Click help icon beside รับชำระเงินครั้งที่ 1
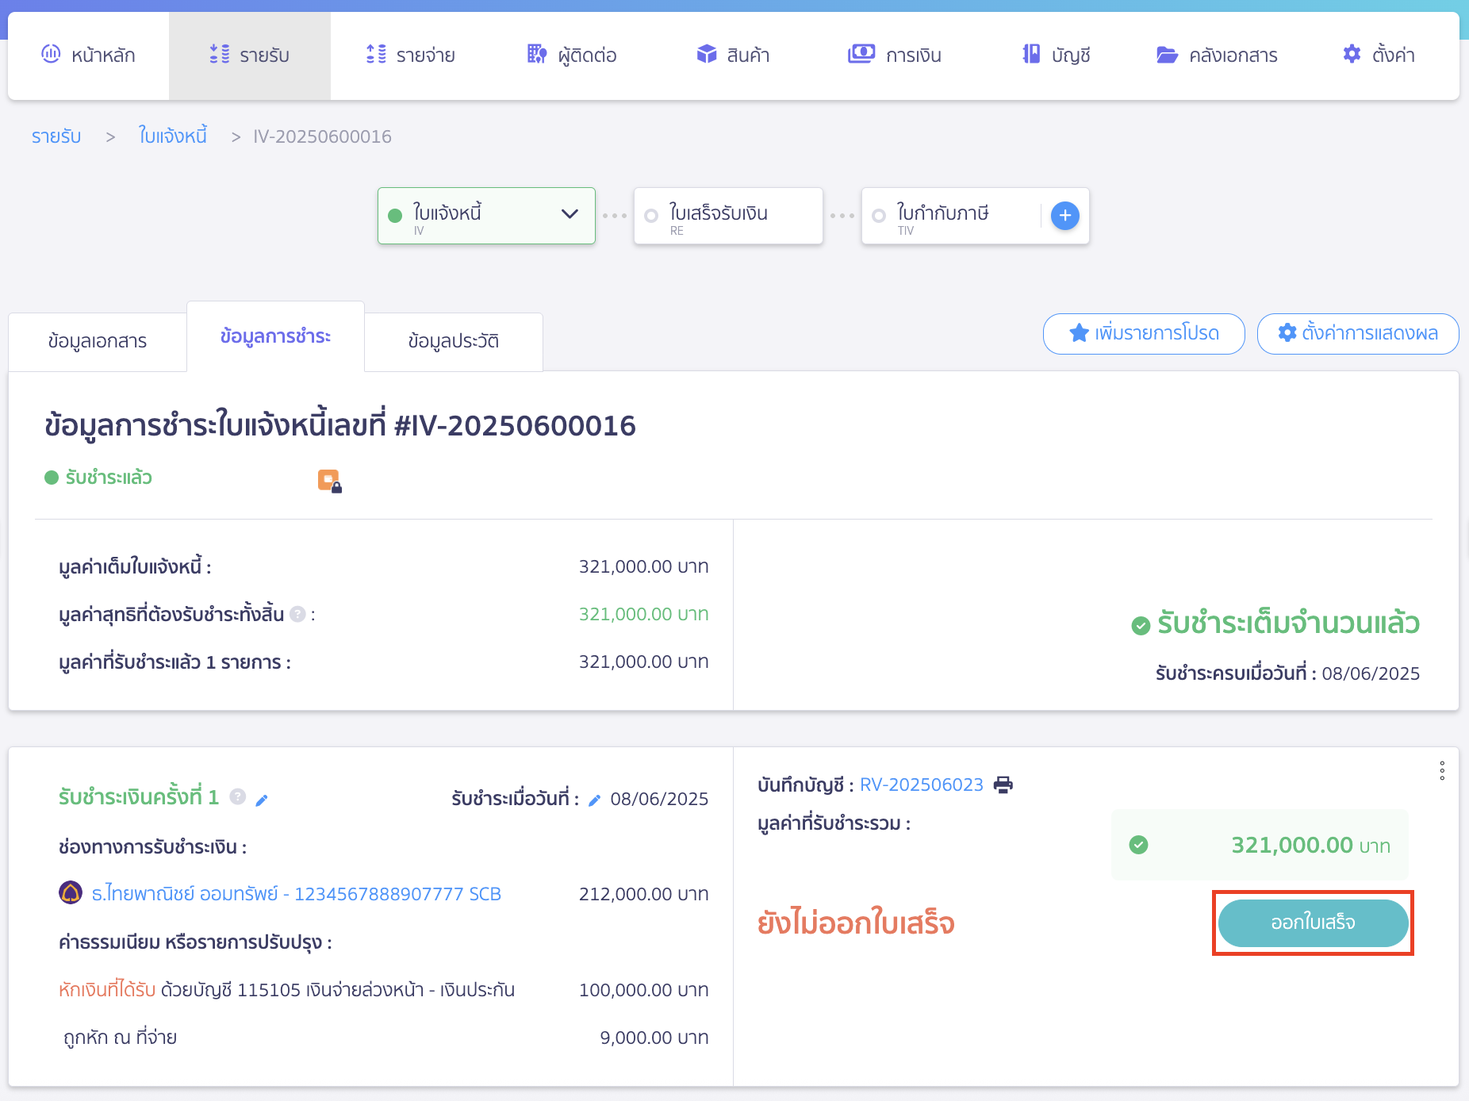The width and height of the screenshot is (1469, 1101). 237,796
